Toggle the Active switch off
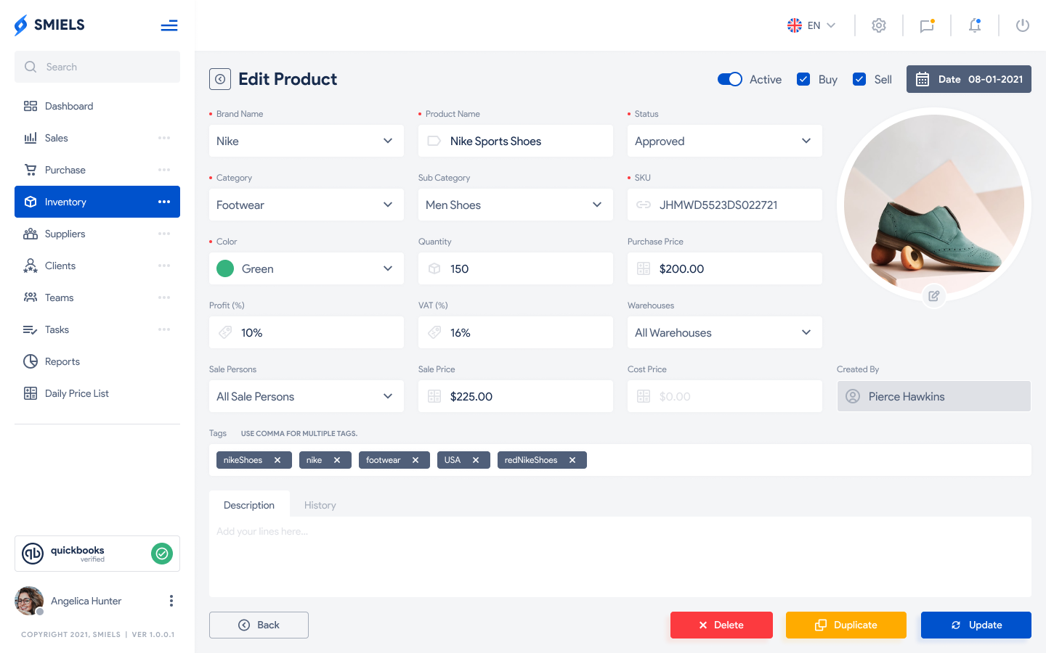The width and height of the screenshot is (1046, 653). click(x=730, y=79)
